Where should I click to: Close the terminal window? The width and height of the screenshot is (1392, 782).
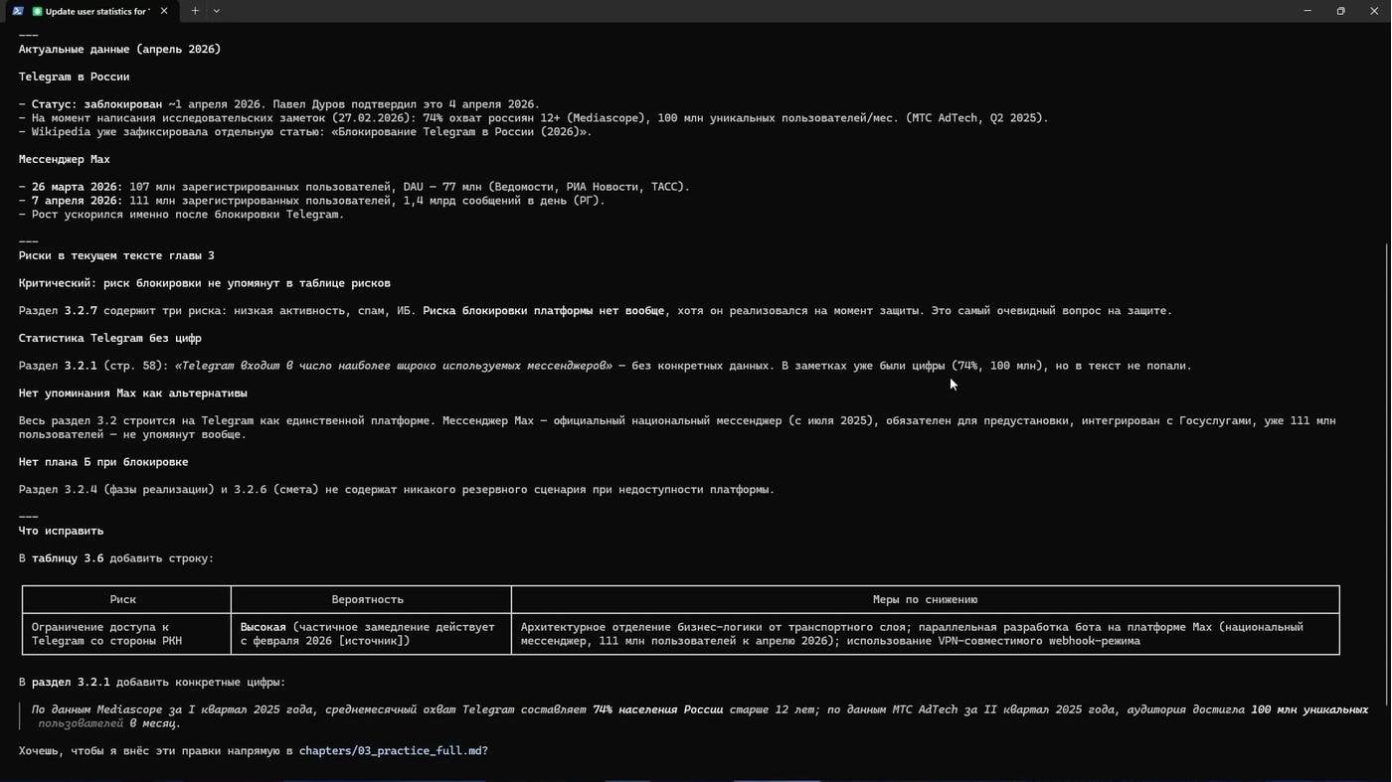coord(1374,11)
